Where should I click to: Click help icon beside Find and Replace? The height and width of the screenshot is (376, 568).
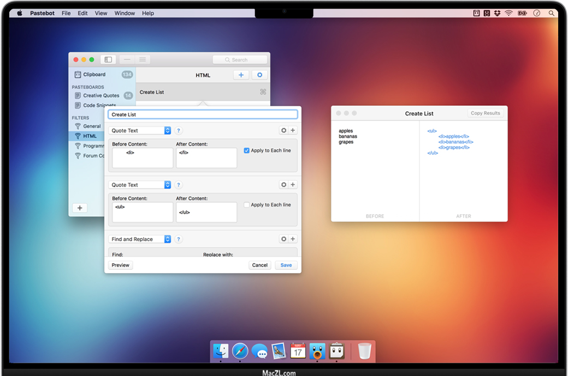[179, 239]
